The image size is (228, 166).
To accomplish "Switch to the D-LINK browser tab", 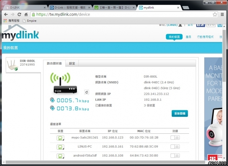I will point(25,7).
